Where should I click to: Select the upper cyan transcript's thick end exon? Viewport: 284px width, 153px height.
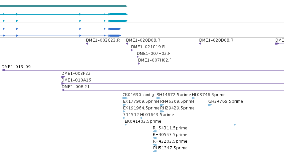pyautogui.click(x=118, y=14)
